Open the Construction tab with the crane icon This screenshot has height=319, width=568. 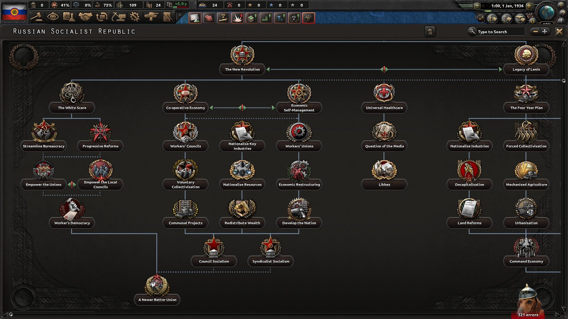(x=119, y=17)
